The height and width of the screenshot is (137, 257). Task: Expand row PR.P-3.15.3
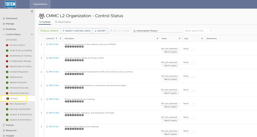41,72
